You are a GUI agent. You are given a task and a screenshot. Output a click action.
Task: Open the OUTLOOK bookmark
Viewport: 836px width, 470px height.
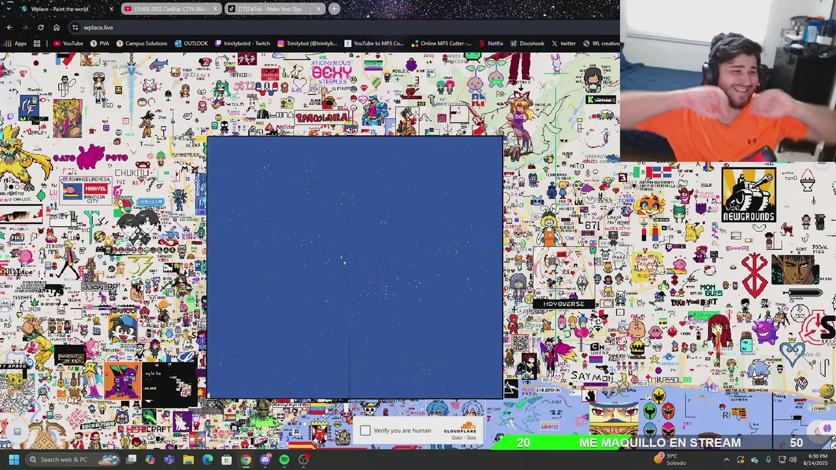(x=191, y=44)
